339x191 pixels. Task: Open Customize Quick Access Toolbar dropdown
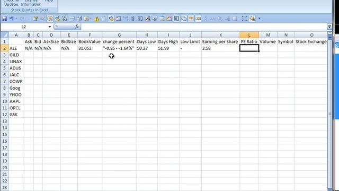[259, 19]
